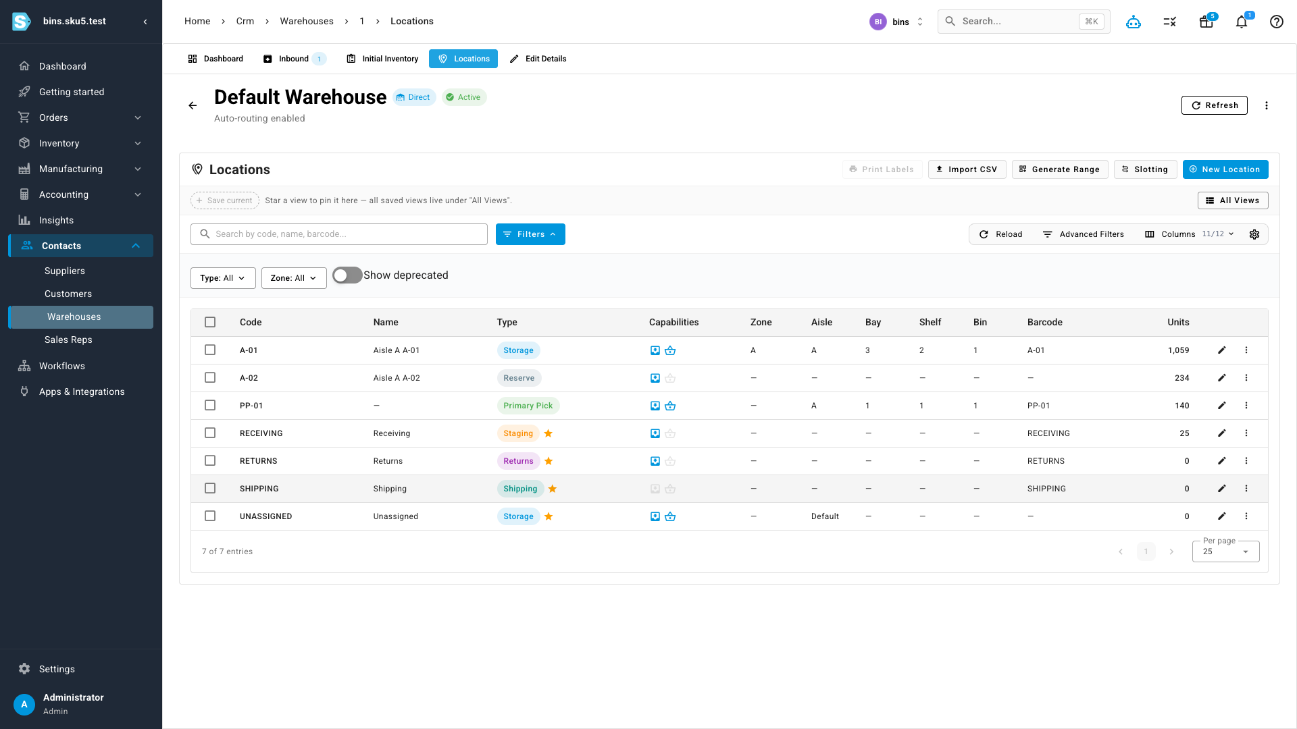Image resolution: width=1297 pixels, height=729 pixels.
Task: Check the UNASSIGNED row checkbox
Action: 210,516
